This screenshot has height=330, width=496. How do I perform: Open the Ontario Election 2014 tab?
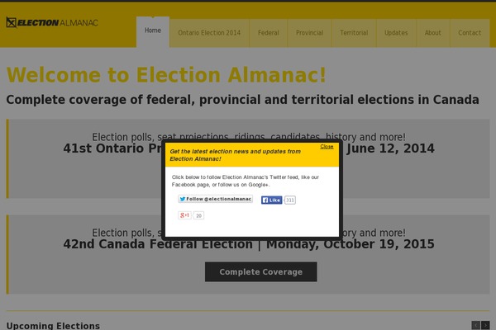click(x=209, y=33)
